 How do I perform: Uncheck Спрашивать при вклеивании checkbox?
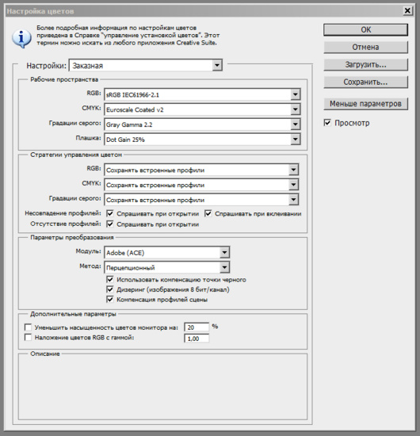[208, 213]
